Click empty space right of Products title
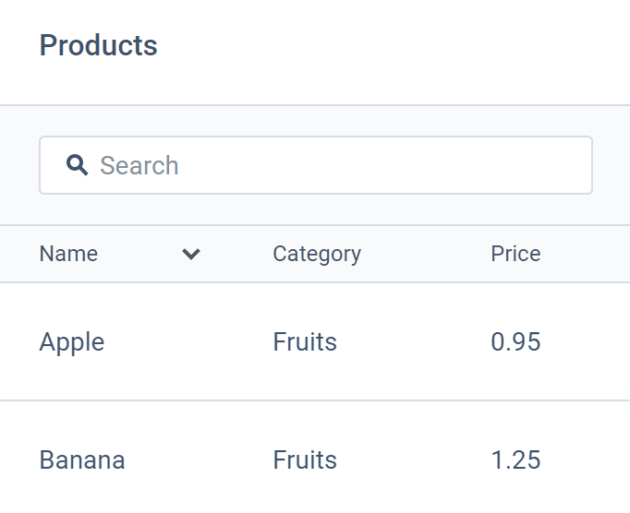The width and height of the screenshot is (630, 513). [x=388, y=45]
